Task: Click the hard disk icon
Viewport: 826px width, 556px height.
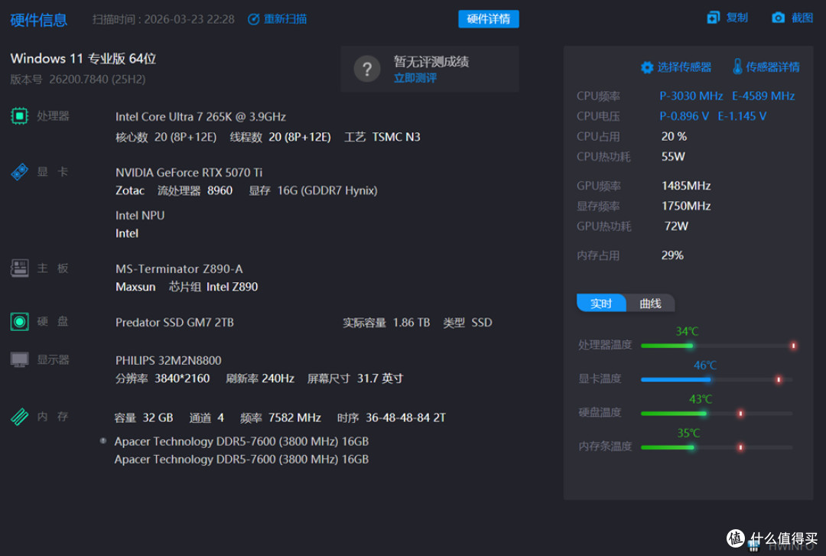Action: [x=19, y=321]
